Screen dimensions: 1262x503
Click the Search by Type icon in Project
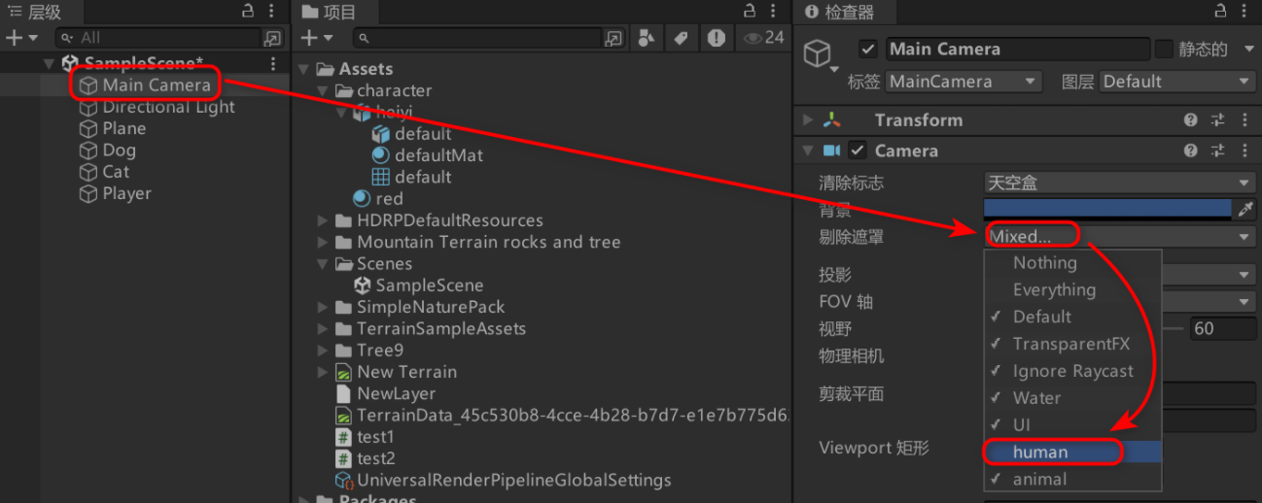647,38
